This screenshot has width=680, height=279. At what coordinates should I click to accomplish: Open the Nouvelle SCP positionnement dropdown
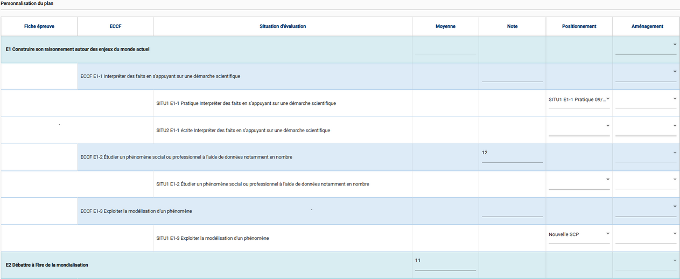(x=579, y=236)
